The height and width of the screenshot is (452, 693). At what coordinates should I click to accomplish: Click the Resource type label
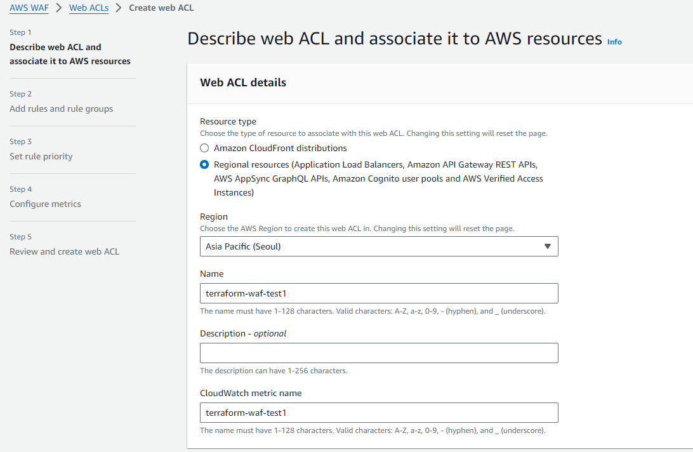228,121
